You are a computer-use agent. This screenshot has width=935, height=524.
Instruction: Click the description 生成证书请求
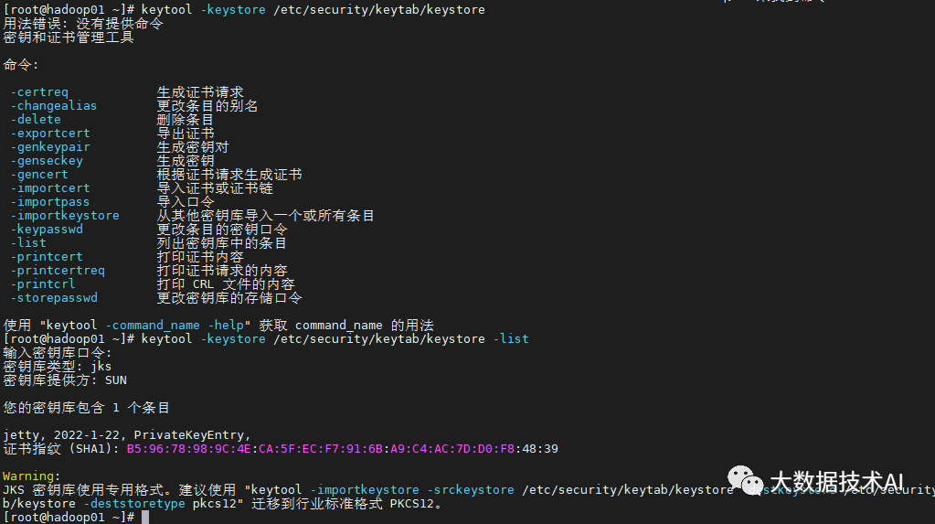(x=200, y=92)
